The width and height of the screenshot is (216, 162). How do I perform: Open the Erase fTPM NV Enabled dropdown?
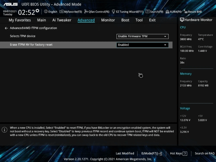tap(143, 45)
